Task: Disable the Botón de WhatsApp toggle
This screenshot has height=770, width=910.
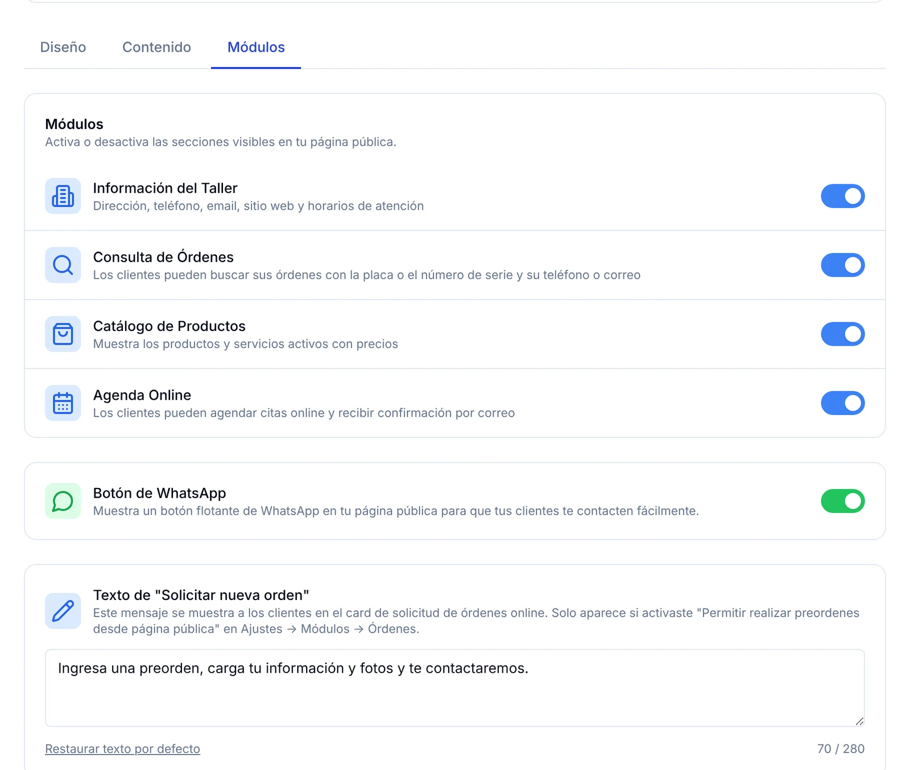Action: click(x=842, y=501)
